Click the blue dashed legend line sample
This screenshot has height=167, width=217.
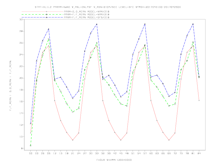[42, 17]
